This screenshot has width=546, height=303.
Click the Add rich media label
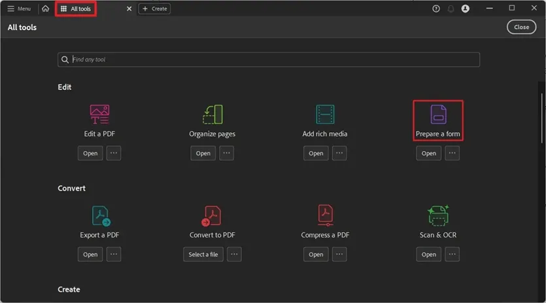(x=325, y=134)
